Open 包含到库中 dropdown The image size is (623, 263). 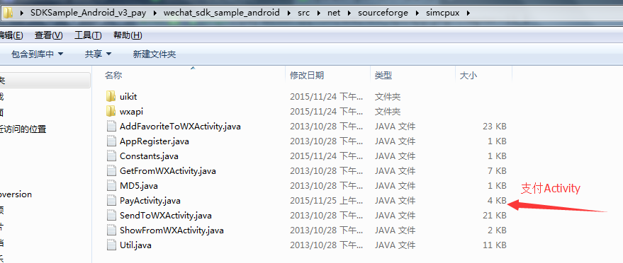(38, 54)
